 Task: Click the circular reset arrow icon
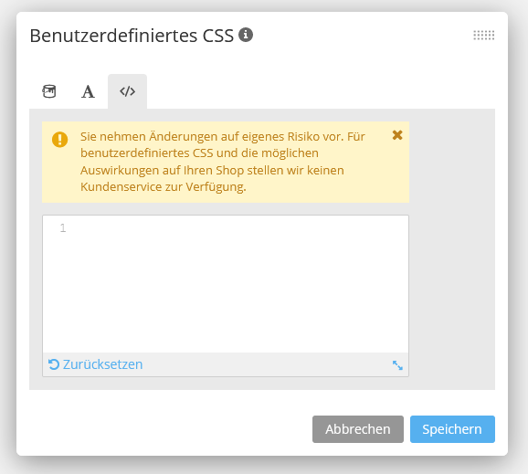(54, 364)
